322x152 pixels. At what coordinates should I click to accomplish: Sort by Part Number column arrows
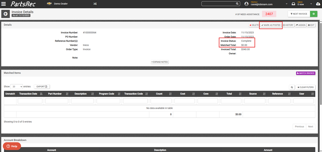click(67, 94)
